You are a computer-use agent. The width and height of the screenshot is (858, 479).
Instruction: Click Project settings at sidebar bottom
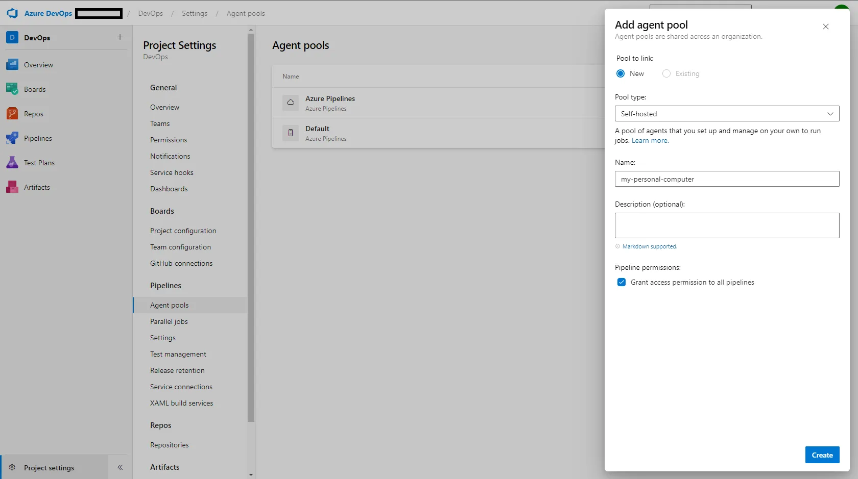tap(55, 467)
